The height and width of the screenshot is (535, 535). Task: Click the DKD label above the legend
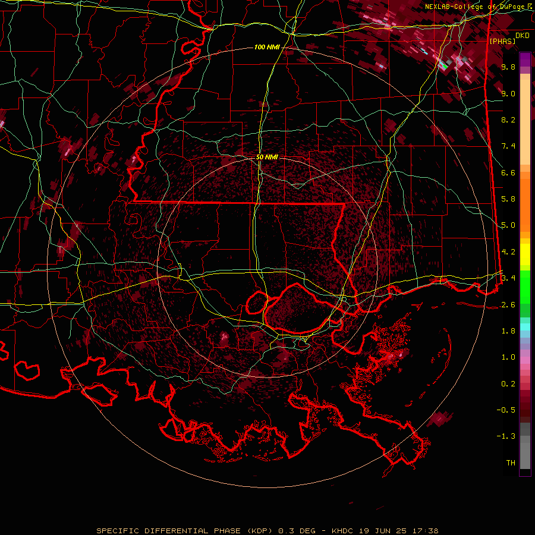[x=523, y=35]
